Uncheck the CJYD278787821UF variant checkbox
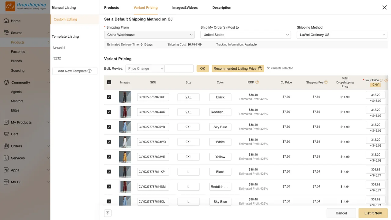Image resolution: width=391 pixels, height=220 pixels. click(109, 97)
